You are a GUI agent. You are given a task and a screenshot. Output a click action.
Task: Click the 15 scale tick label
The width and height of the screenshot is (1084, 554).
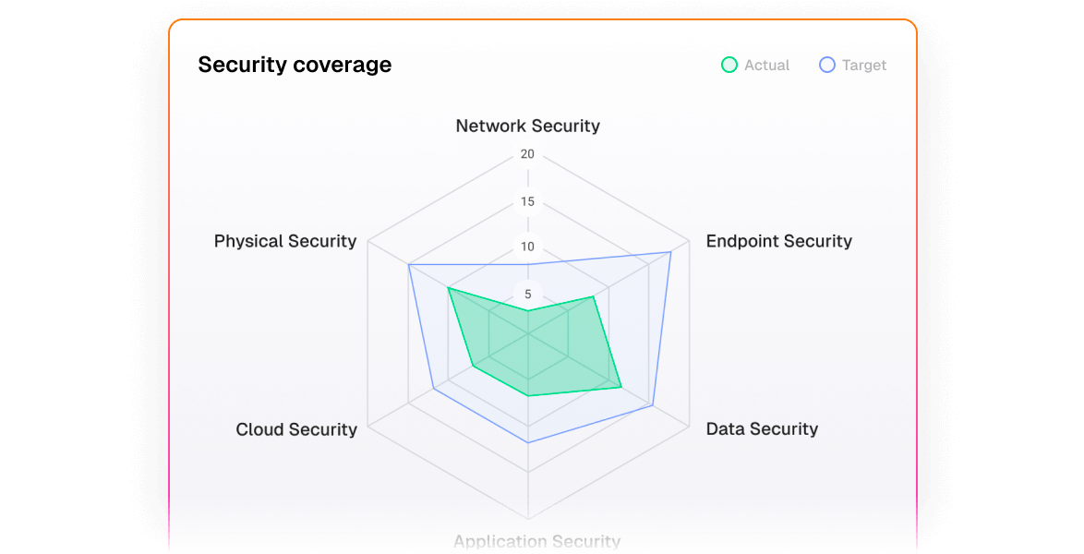(x=527, y=202)
